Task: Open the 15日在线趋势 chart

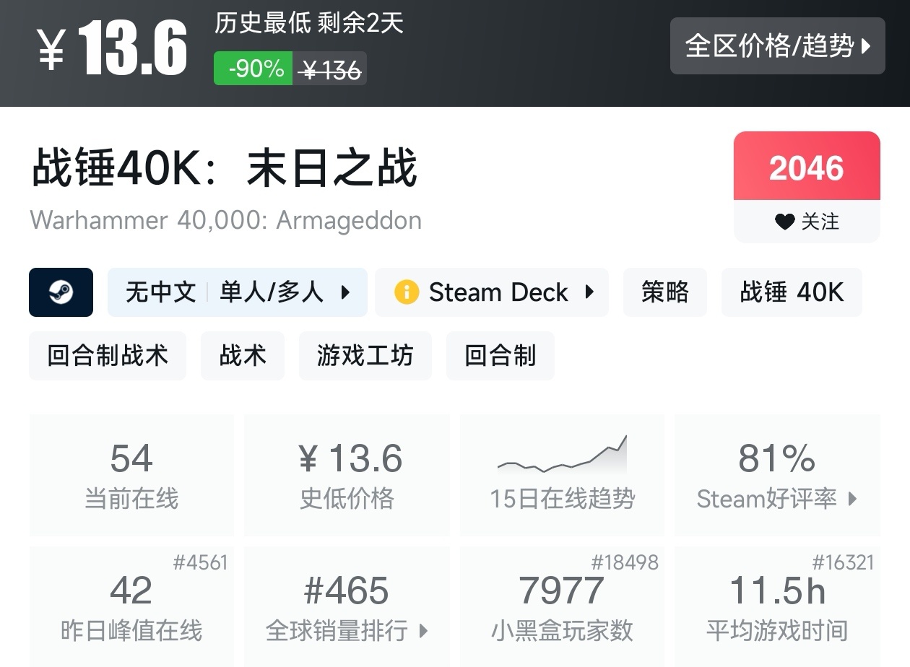Action: click(562, 475)
